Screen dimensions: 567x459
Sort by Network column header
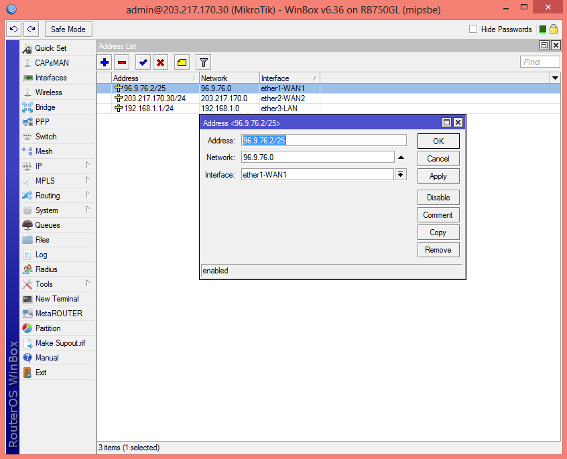coord(229,78)
